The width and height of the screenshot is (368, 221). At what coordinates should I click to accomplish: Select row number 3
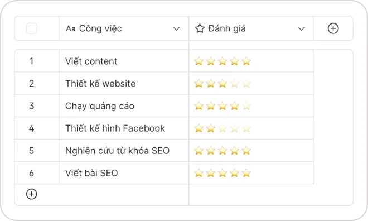31,106
